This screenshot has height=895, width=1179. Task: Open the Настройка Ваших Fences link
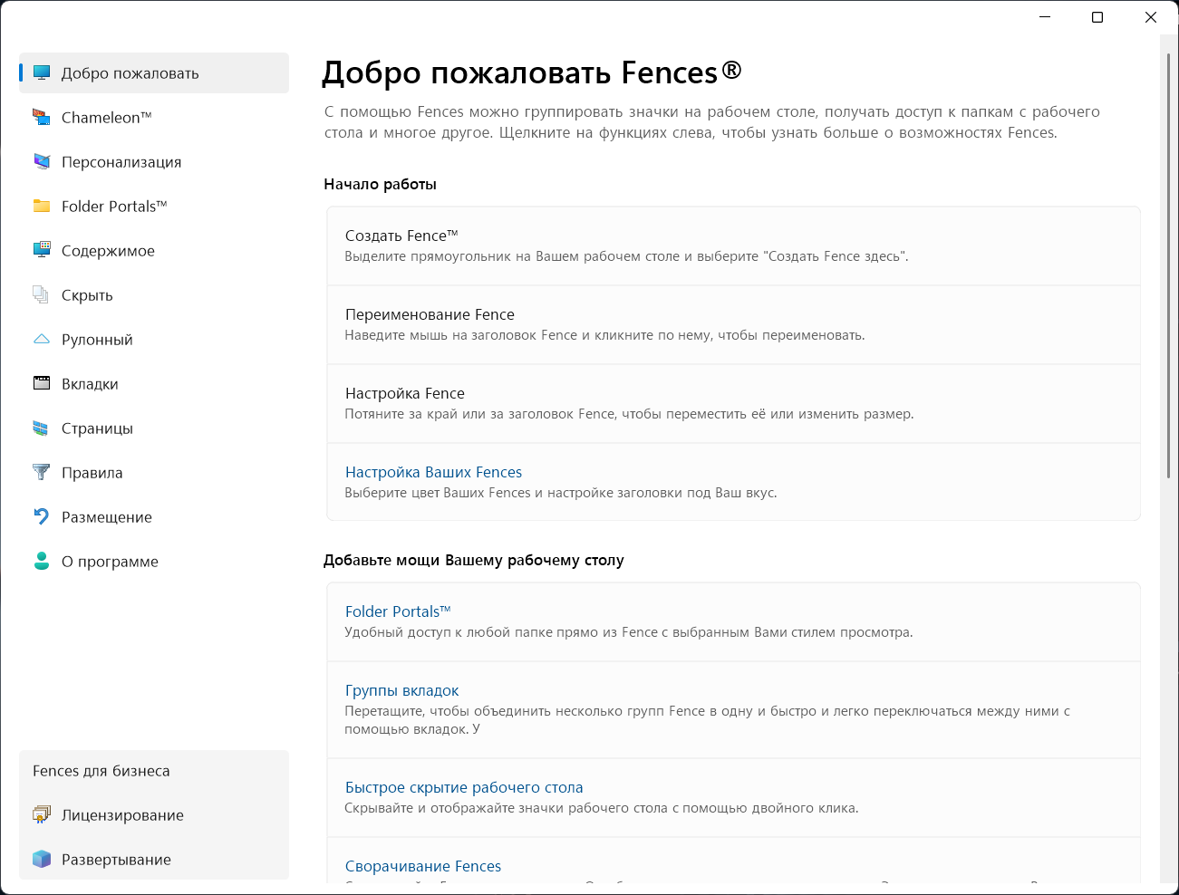pyautogui.click(x=433, y=472)
